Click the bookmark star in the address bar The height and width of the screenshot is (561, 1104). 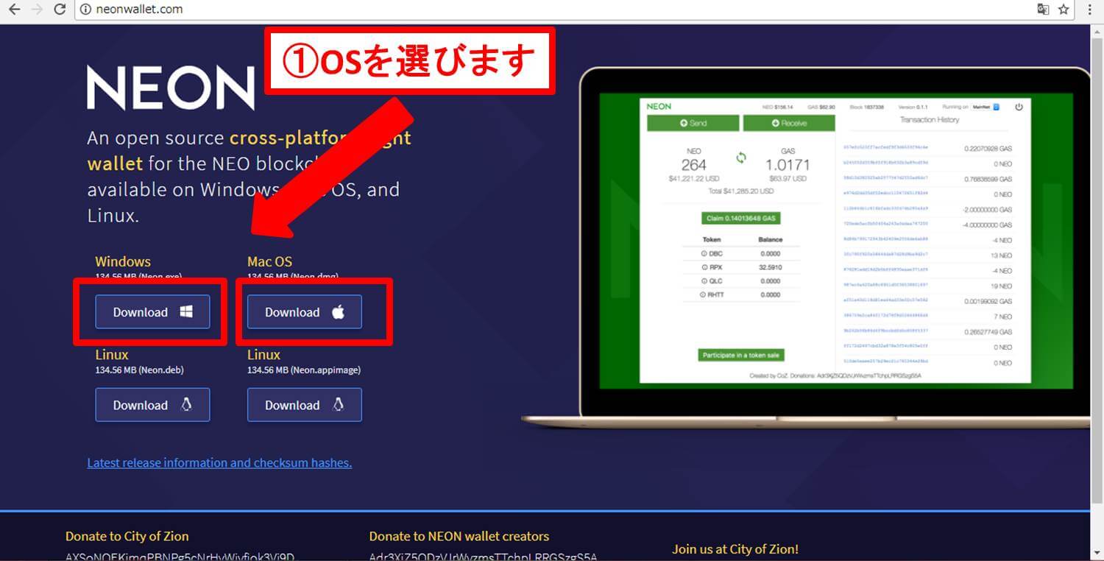[x=1063, y=10]
